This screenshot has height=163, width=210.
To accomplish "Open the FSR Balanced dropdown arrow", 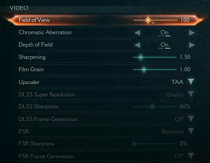I will click(191, 131).
